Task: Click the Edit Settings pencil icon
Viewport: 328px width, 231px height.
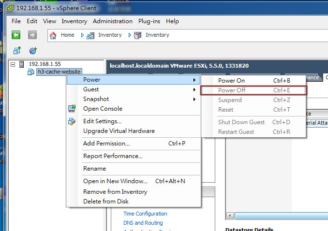Action: (72, 121)
